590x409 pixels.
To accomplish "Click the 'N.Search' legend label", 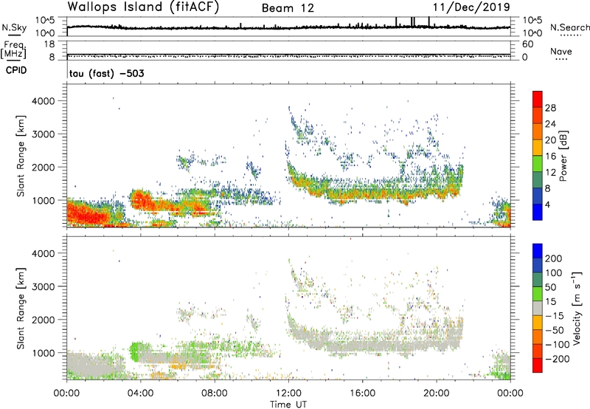I will pyautogui.click(x=569, y=27).
